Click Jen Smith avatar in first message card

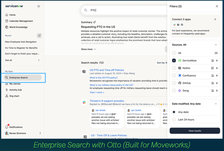93,110
